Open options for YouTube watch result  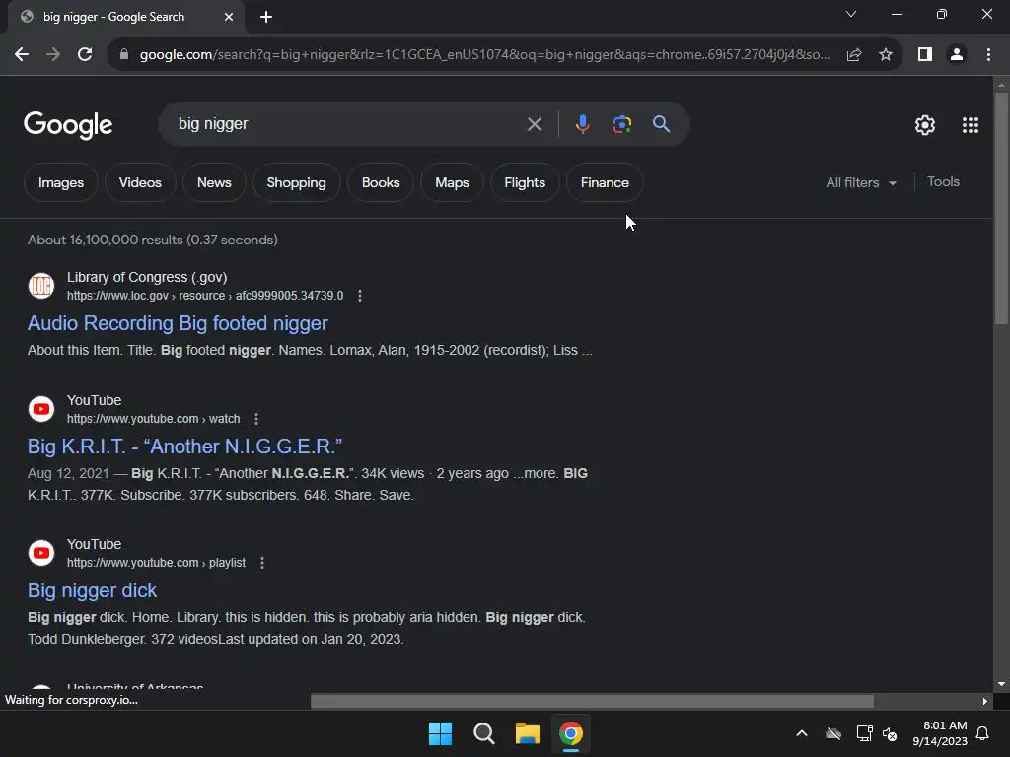(x=256, y=419)
